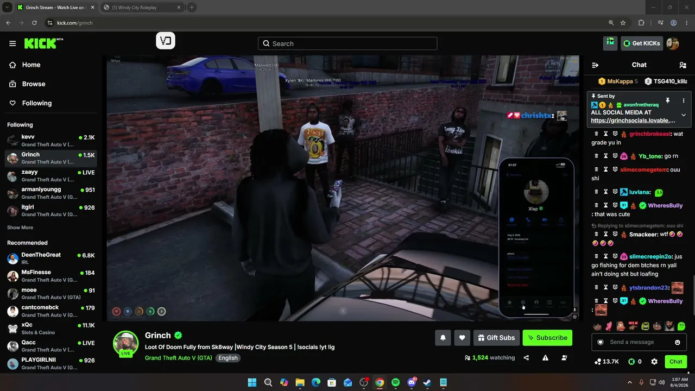This screenshot has width=695, height=391.
Task: Click the address bar URL
Action: pyautogui.click(x=75, y=23)
